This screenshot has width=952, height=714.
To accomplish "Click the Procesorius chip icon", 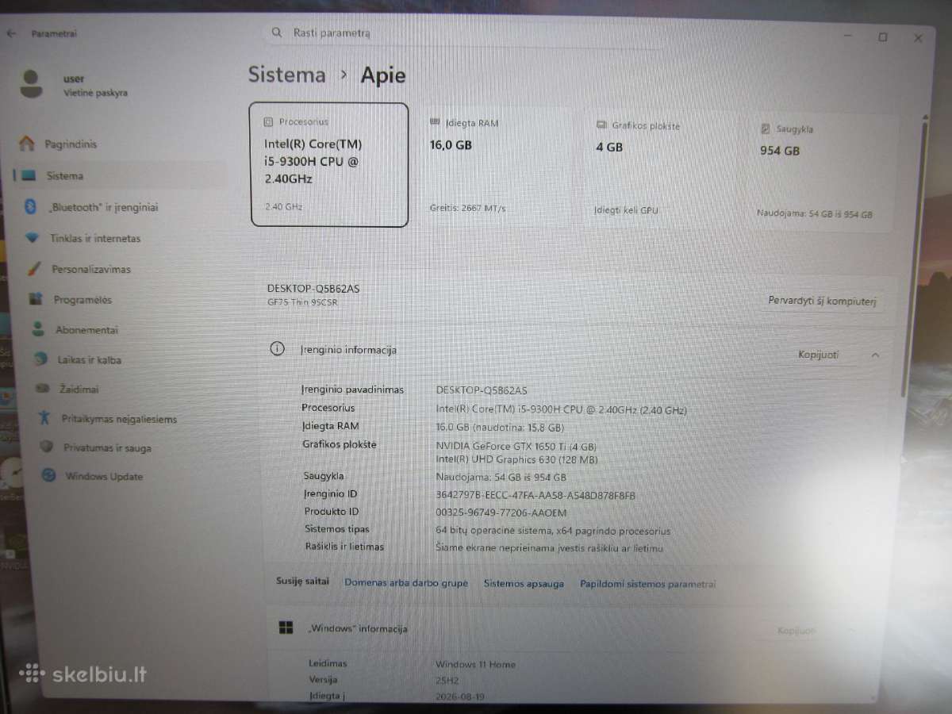I will tap(268, 121).
